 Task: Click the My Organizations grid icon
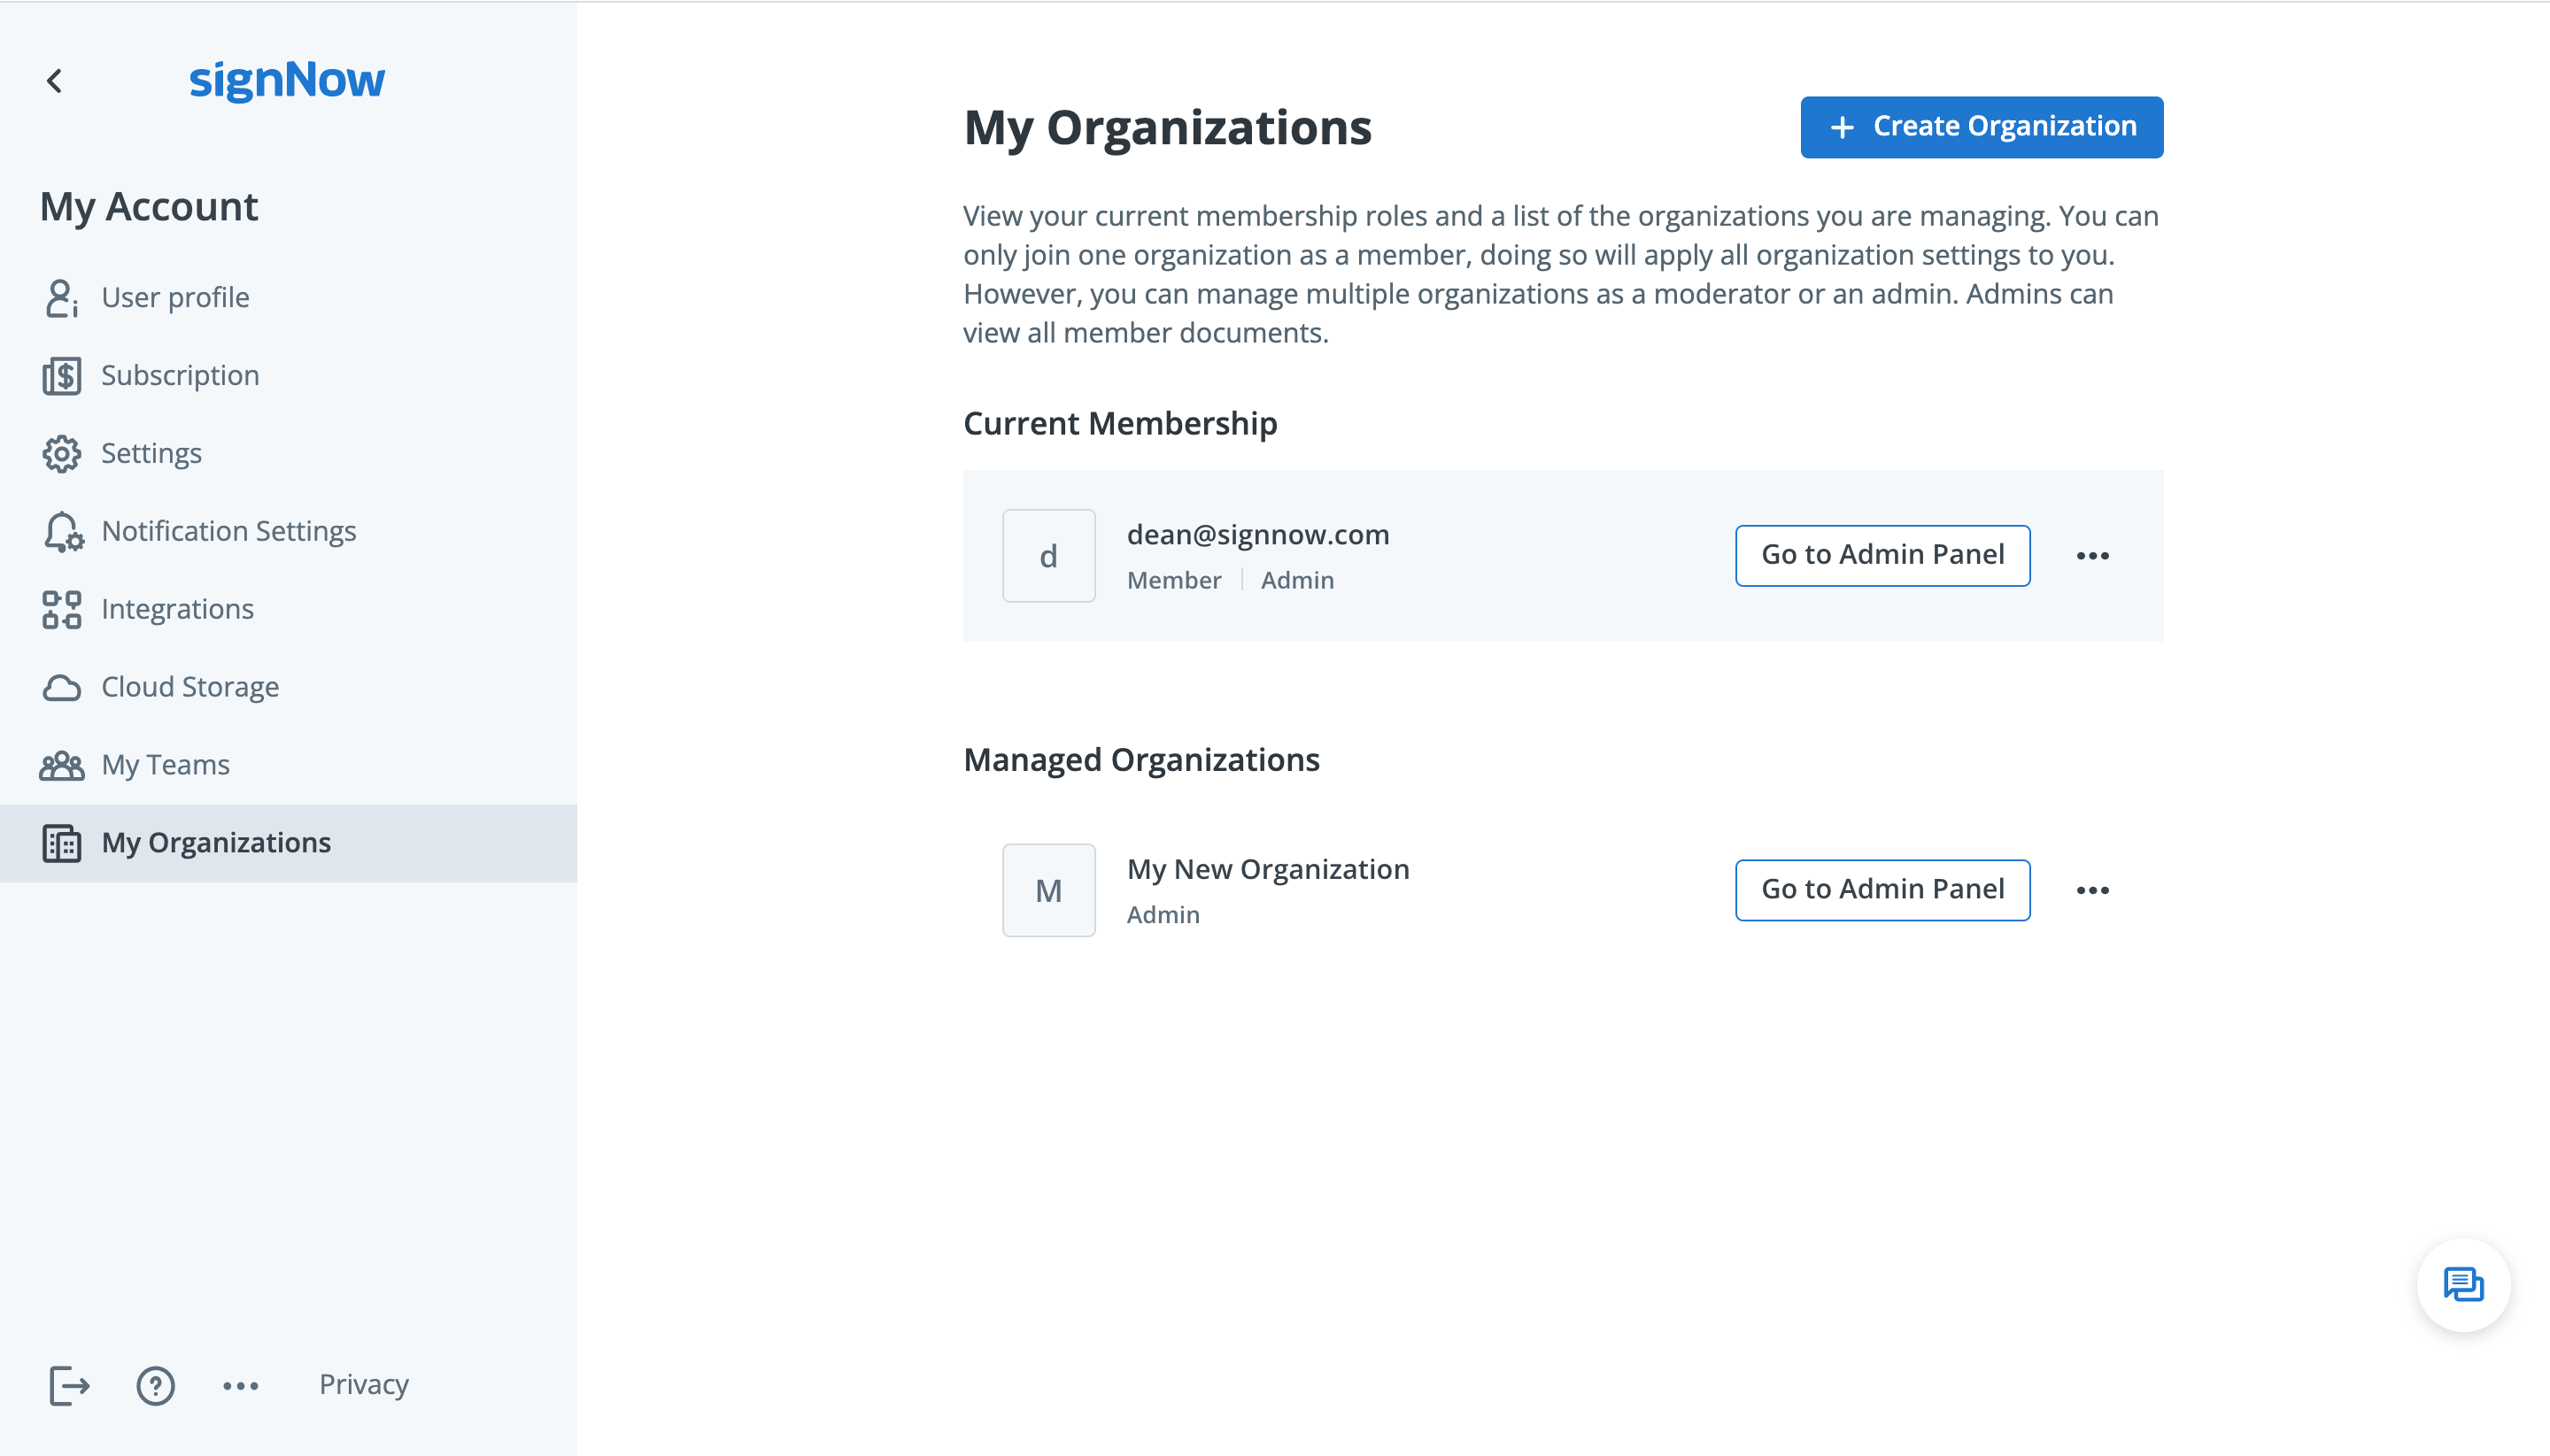click(63, 842)
